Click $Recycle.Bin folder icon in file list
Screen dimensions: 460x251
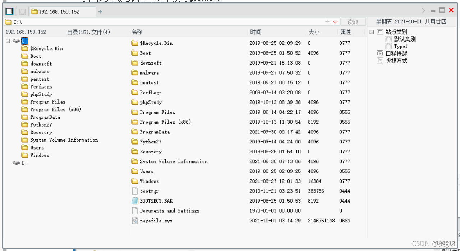click(x=135, y=43)
